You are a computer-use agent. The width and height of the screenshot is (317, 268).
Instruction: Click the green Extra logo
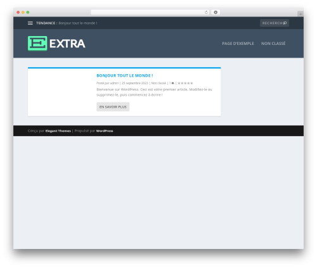point(56,44)
